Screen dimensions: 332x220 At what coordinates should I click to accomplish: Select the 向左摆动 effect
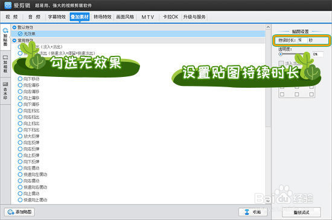(x=28, y=168)
